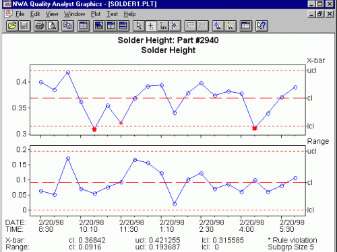Click the X-bar lcl value 0.315585

pyautogui.click(x=228, y=240)
